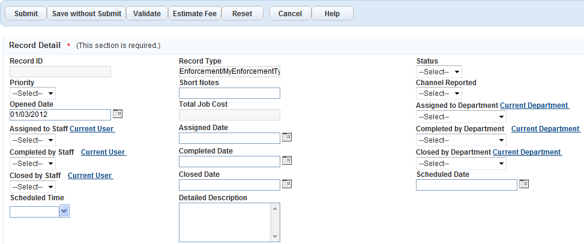Click into the Short Notes field

(x=229, y=94)
